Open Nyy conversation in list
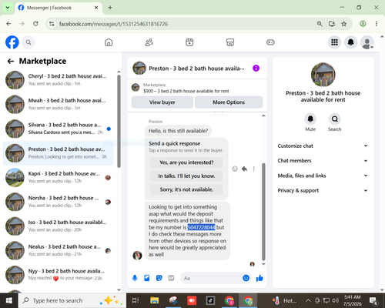The image size is (385, 308). tap(58, 275)
